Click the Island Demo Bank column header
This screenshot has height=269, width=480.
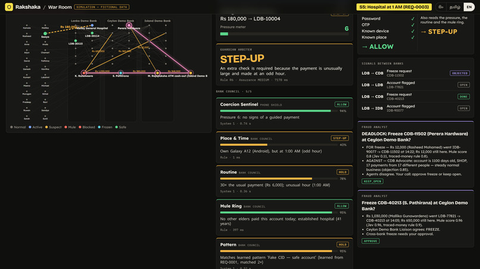[157, 21]
